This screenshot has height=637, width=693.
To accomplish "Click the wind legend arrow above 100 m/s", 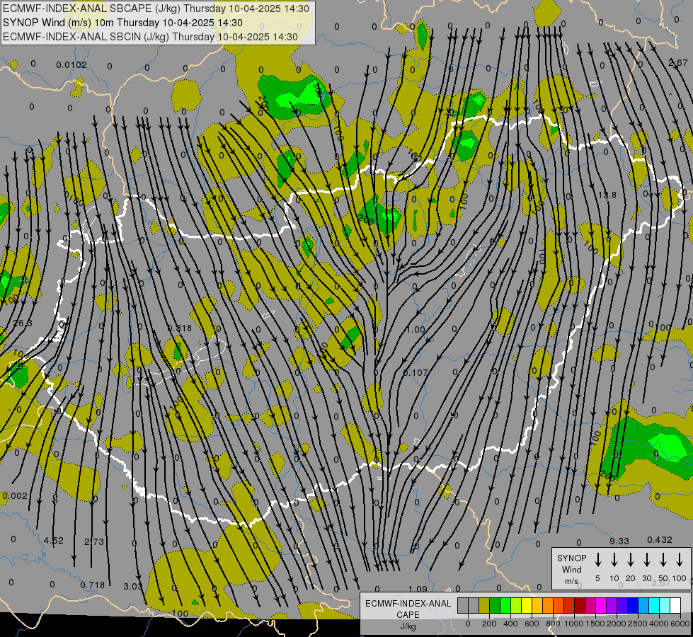I will coord(680,560).
